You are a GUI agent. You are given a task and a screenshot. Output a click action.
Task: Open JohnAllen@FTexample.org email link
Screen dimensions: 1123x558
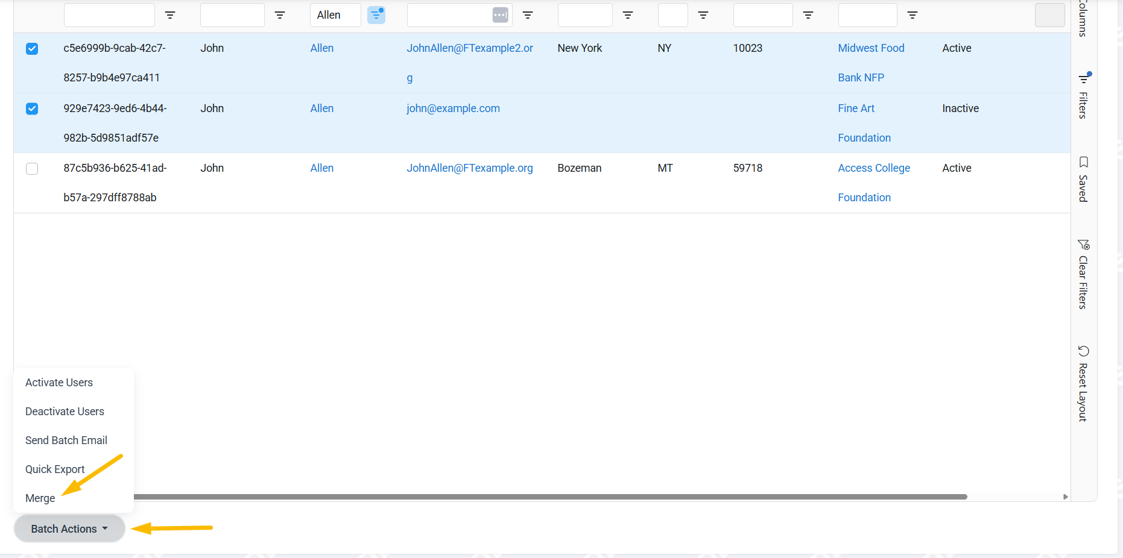coord(470,168)
